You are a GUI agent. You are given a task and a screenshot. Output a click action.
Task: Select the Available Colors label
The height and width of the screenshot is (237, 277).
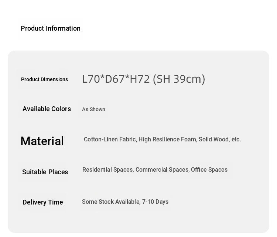[47, 109]
